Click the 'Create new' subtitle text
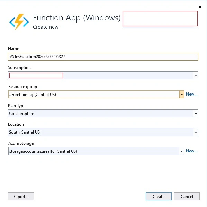Image resolution: width=207 pixels, height=207 pixels. (x=46, y=27)
